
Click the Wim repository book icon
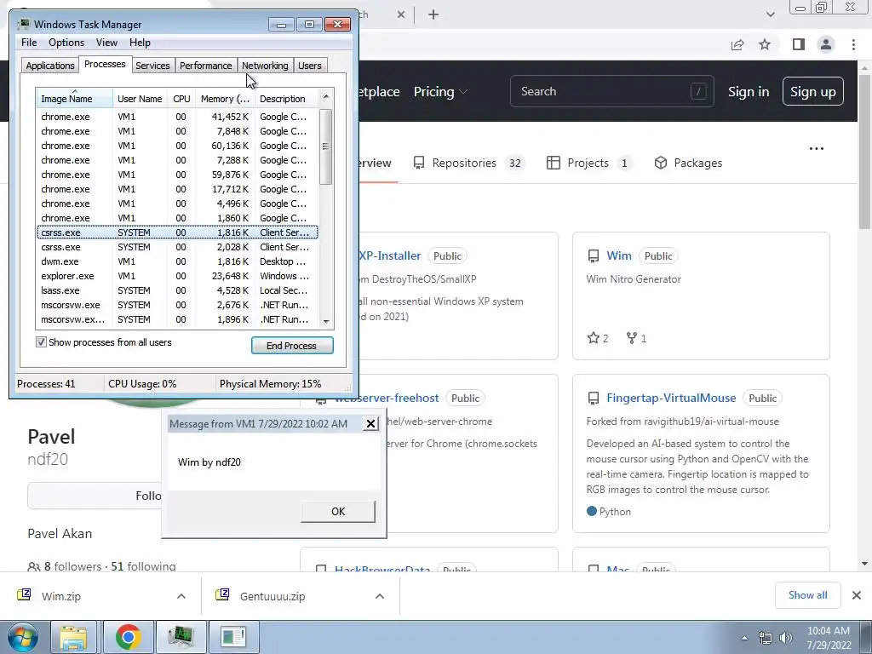pyautogui.click(x=594, y=256)
